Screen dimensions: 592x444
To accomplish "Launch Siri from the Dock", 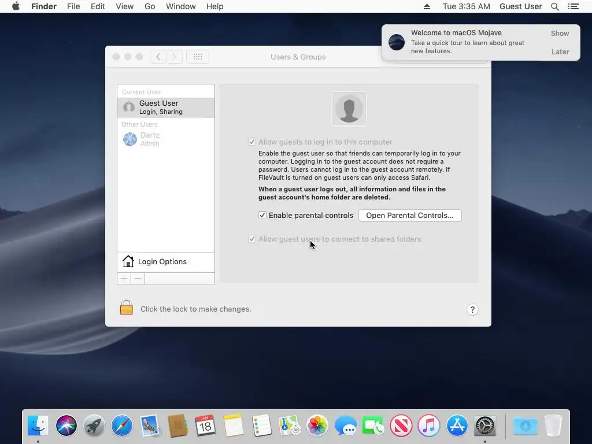I will click(x=66, y=425).
